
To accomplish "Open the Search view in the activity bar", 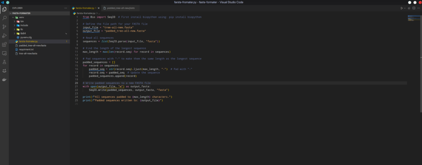I will click(x=4, y=18).
